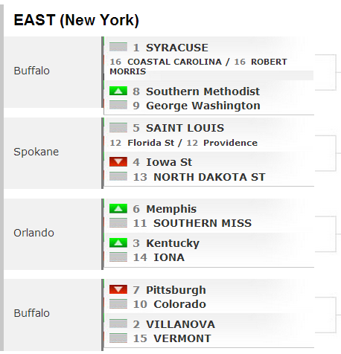Click the Saint Louis team name
This screenshot has height=354, width=341.
point(185,128)
